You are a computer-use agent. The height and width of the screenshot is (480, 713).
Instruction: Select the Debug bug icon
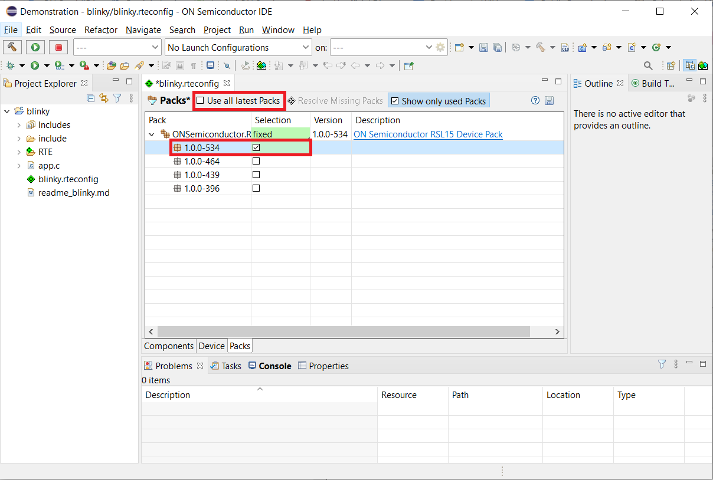(11, 65)
